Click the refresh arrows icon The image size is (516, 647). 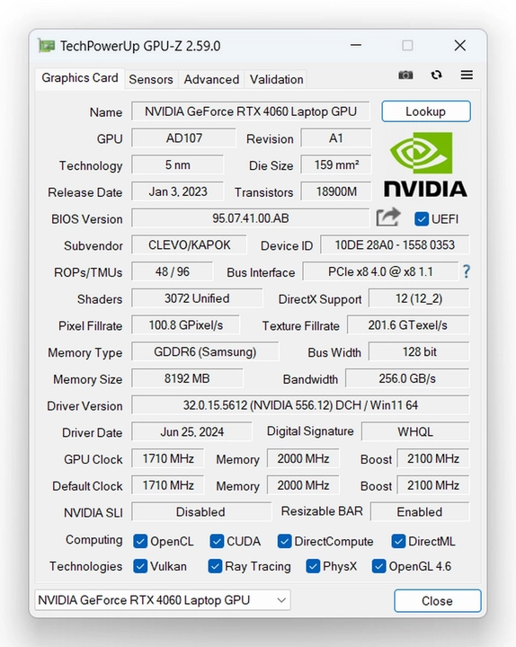pos(436,75)
